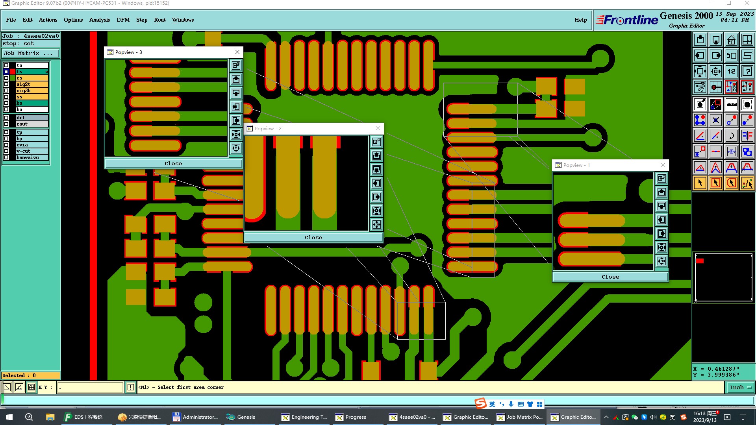The image size is (756, 425).
Task: Click the Home view icon
Action: point(731,40)
